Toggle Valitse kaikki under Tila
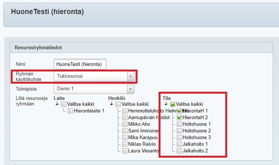The width and height of the screenshot is (279, 165). 173,104
